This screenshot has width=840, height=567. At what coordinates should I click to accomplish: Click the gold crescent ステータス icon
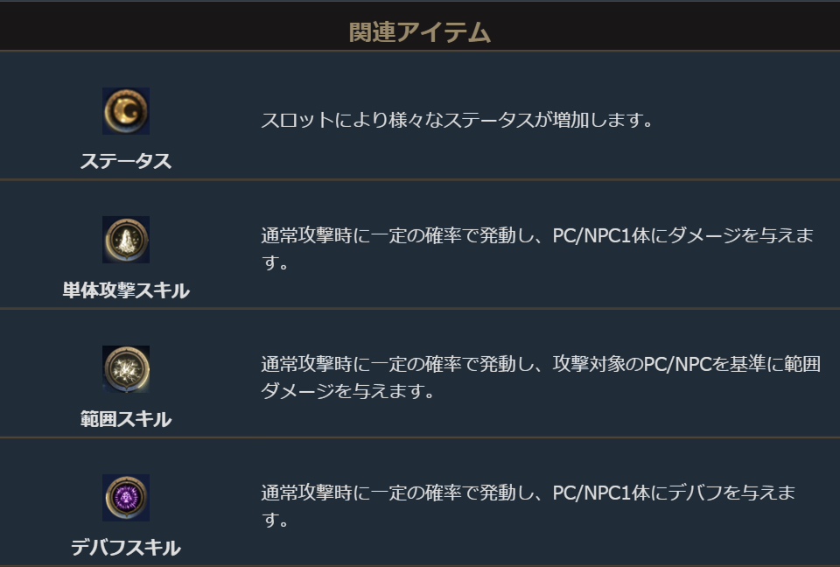[x=125, y=111]
